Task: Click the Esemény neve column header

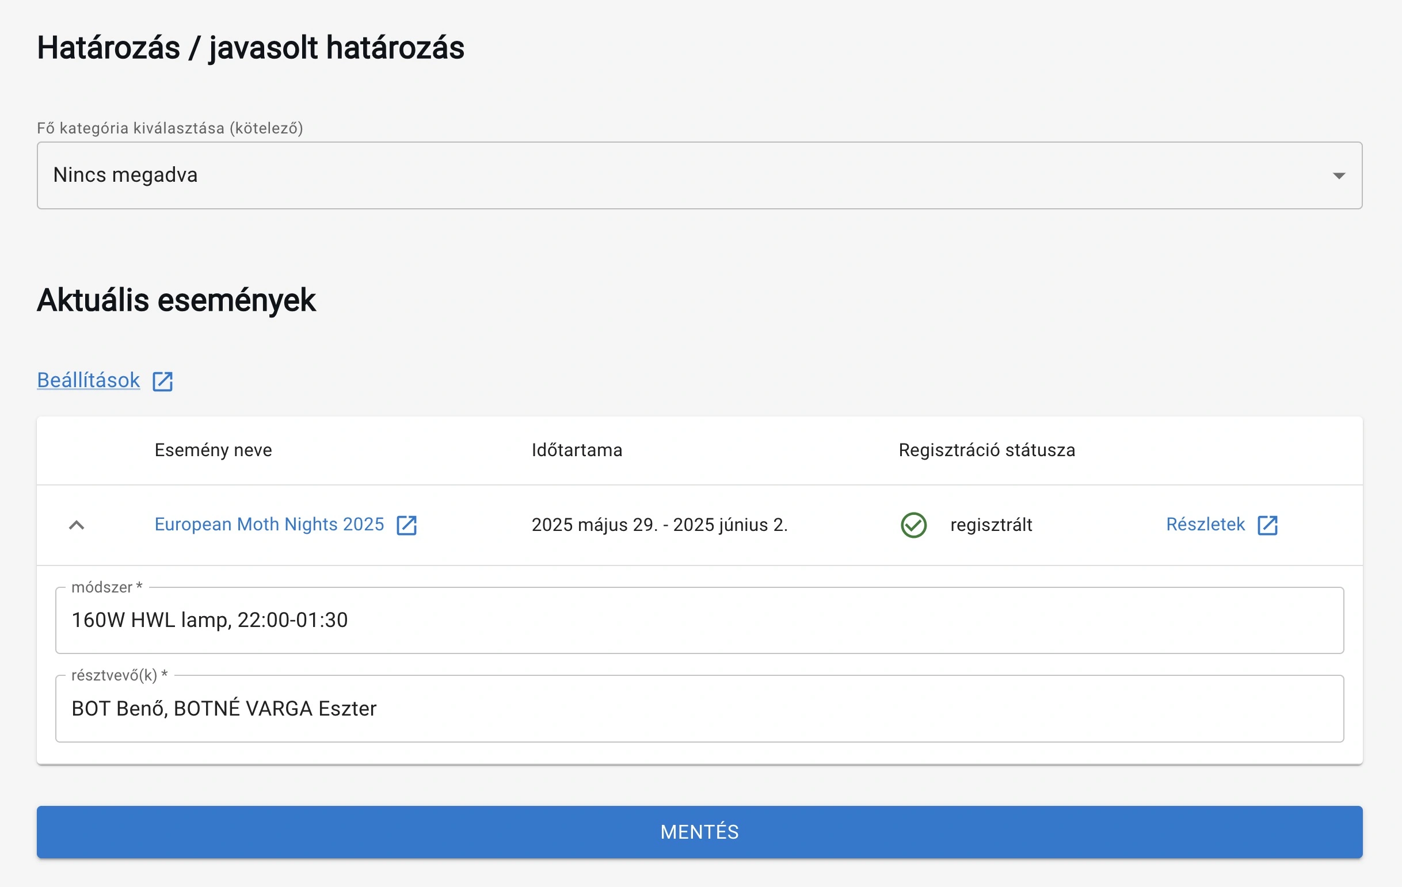Action: point(213,450)
